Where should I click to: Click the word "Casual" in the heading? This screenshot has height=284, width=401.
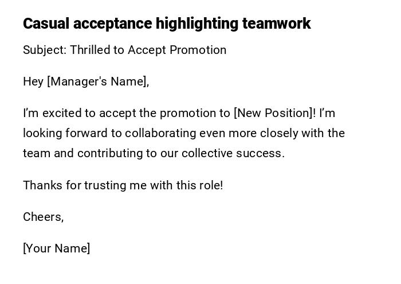(46, 24)
